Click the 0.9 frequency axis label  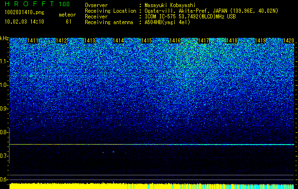tap(4, 109)
